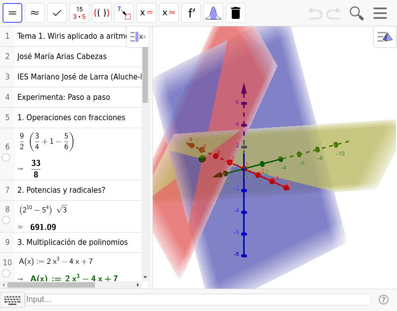Open the Help question mark

coord(384,300)
